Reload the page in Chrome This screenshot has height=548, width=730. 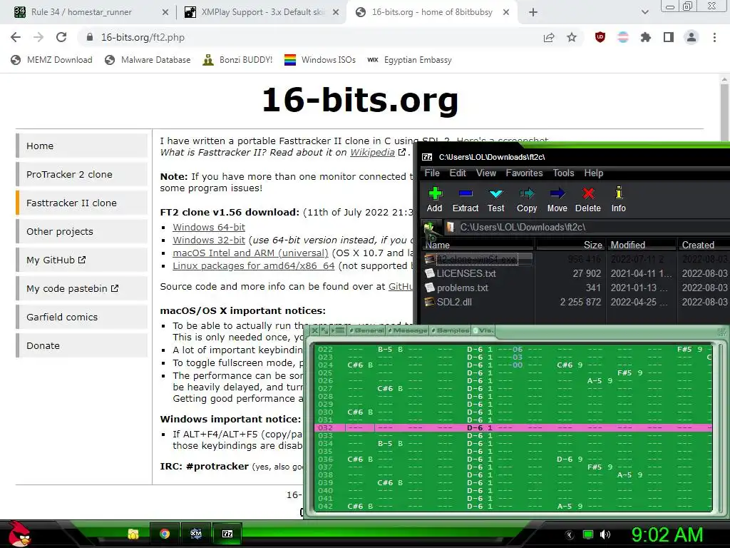tap(61, 37)
